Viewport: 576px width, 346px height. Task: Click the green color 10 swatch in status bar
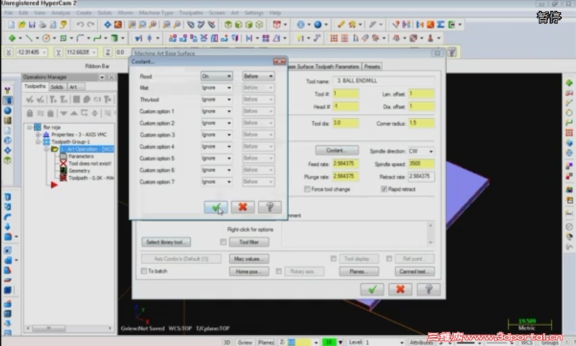[x=329, y=342]
